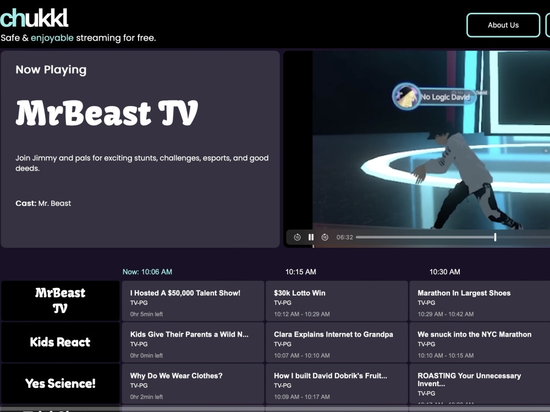Select the Yes Science! channel tile
The image size is (550, 412).
pos(61,383)
